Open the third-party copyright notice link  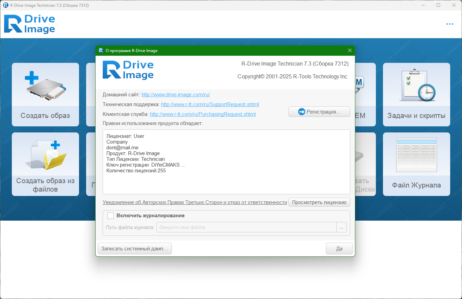pyautogui.click(x=195, y=202)
